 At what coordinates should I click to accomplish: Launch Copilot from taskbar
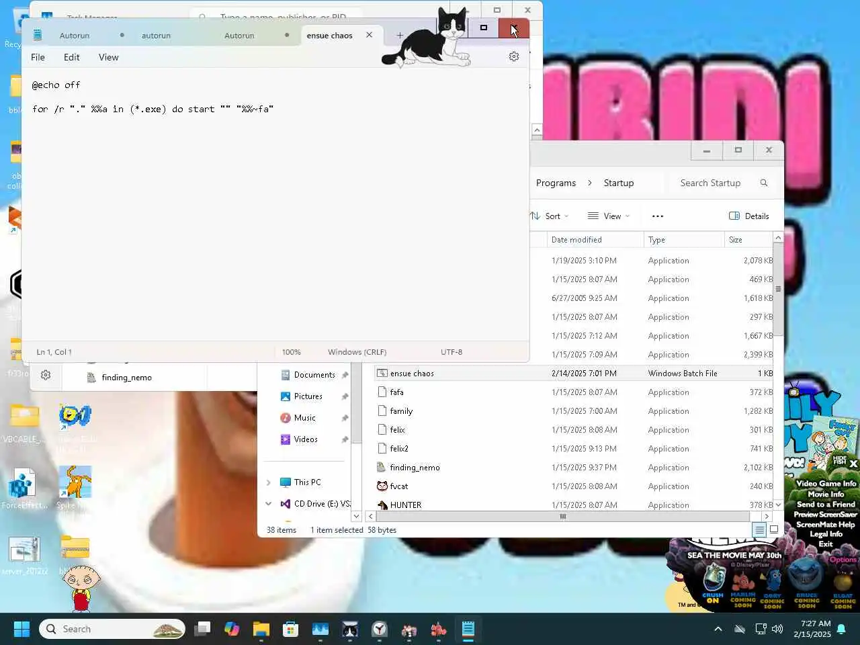click(232, 629)
